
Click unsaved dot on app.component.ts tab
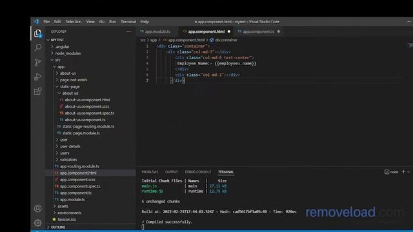(x=278, y=32)
